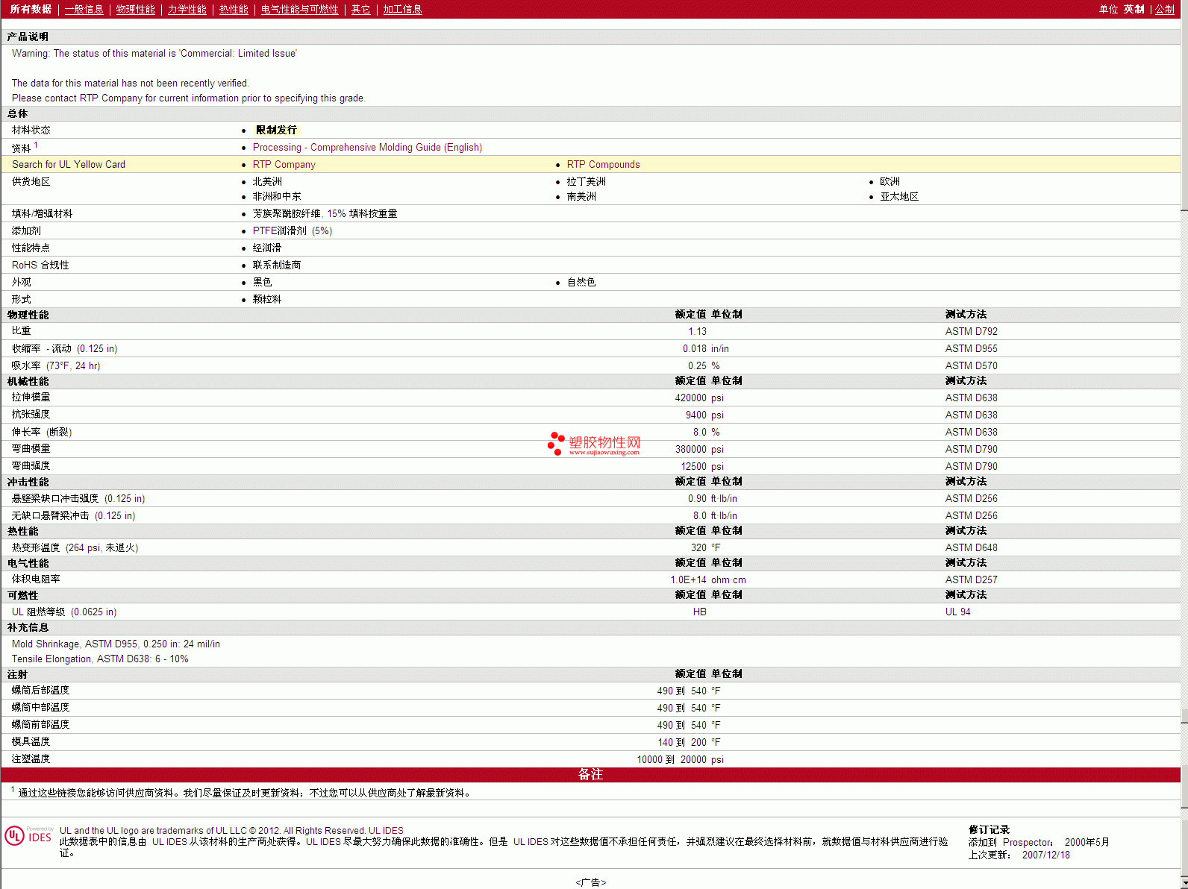The width and height of the screenshot is (1188, 889).
Task: Select the 上次更新 date 2007/12/18
Action: click(1045, 855)
